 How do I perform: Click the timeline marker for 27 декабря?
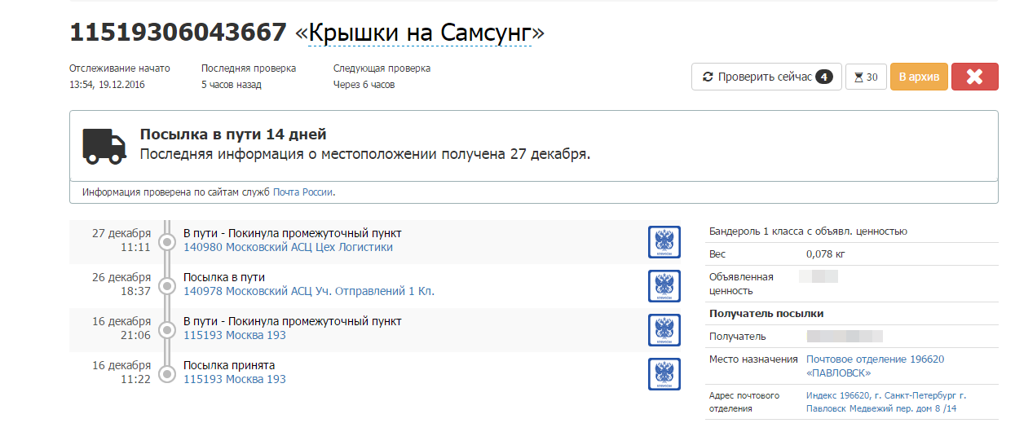[167, 242]
